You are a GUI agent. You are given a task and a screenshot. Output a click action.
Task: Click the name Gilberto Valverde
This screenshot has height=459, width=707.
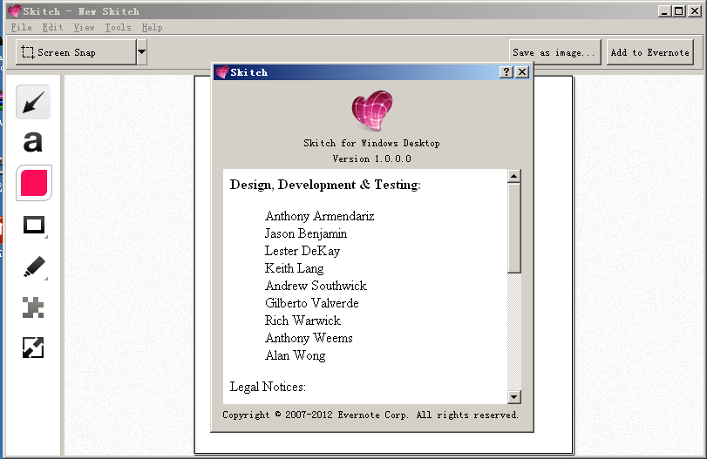(311, 303)
